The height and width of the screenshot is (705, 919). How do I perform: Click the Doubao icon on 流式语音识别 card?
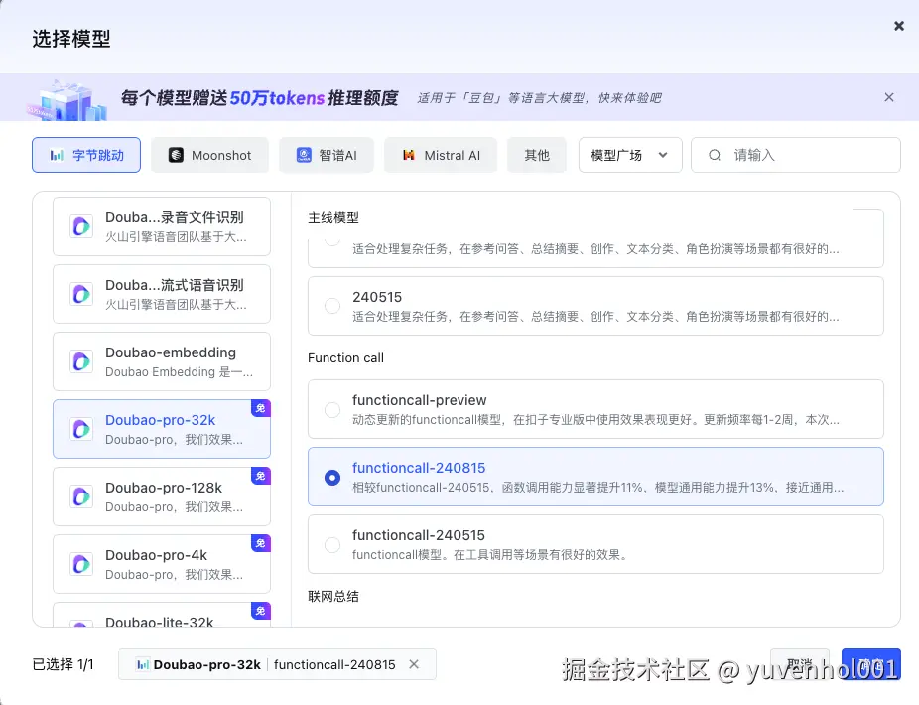tap(81, 294)
